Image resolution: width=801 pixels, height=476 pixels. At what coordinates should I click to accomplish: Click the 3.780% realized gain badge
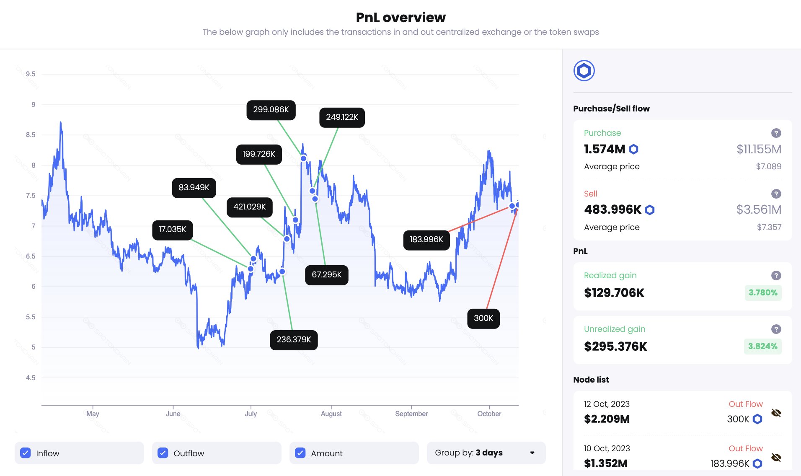(763, 292)
